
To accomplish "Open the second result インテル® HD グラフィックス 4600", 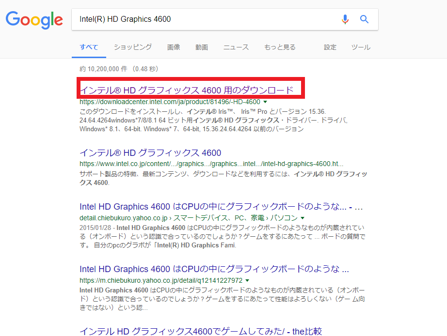I will click(150, 153).
